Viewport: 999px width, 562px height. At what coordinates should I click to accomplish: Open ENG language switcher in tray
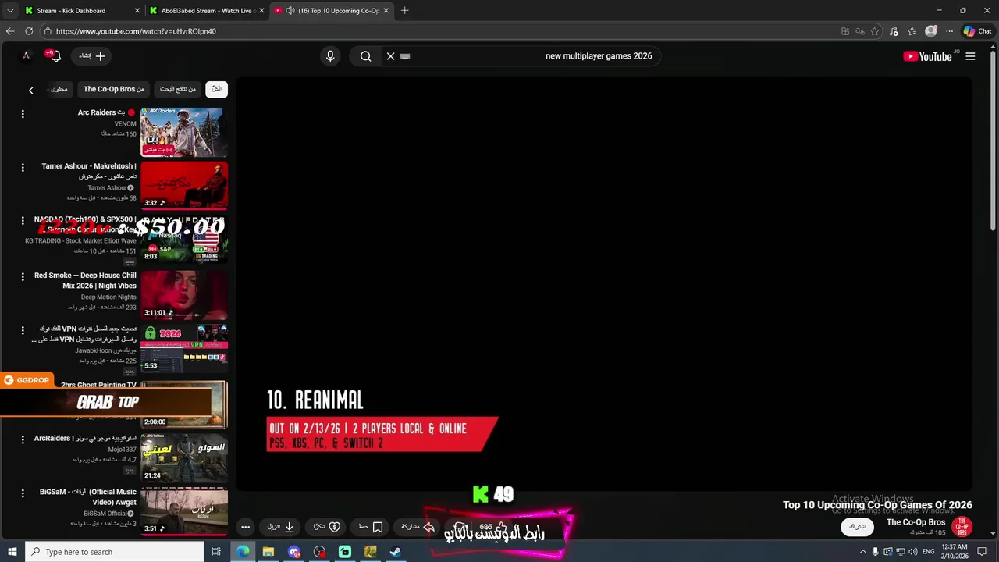coord(929,552)
